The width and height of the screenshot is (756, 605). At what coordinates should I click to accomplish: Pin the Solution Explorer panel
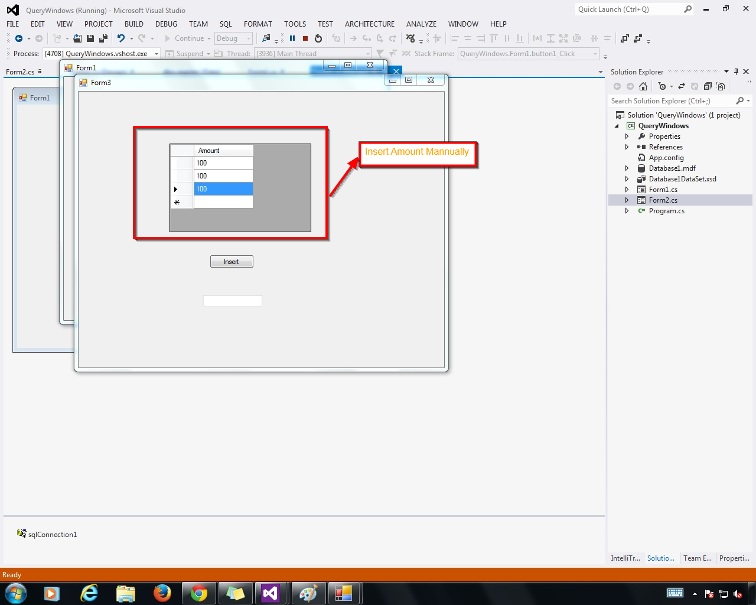point(736,71)
